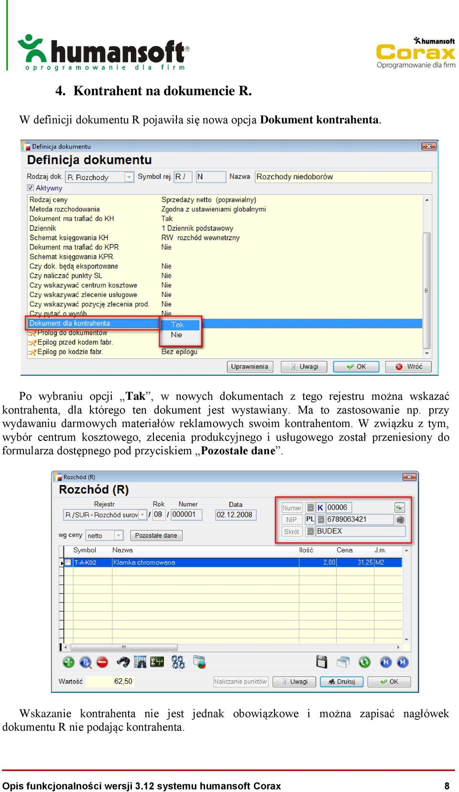
Task: Click the Skrót button in the contractor panel
Action: (292, 531)
